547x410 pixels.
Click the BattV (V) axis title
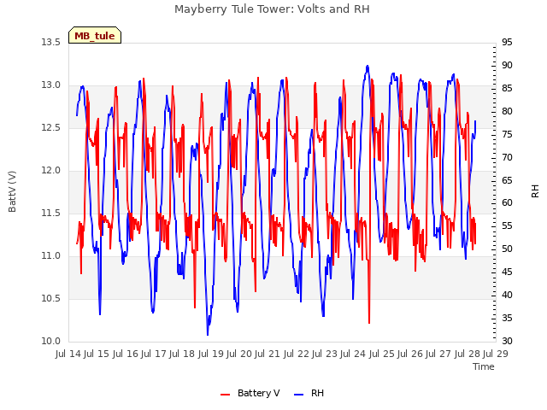click(x=12, y=191)
